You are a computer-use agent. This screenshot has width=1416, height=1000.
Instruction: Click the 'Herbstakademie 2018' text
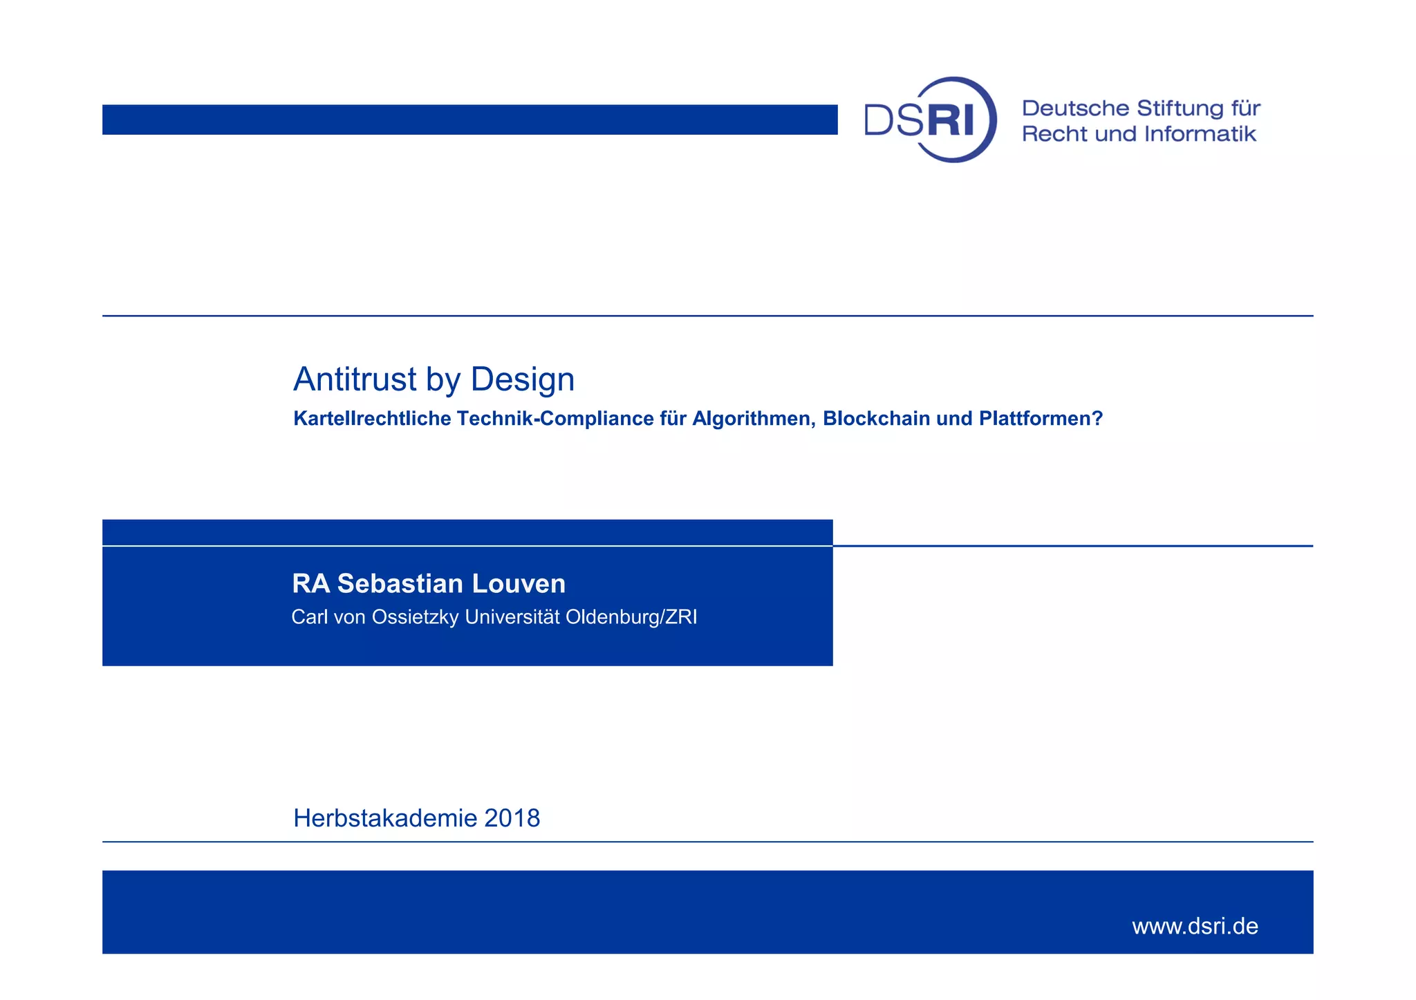[416, 818]
